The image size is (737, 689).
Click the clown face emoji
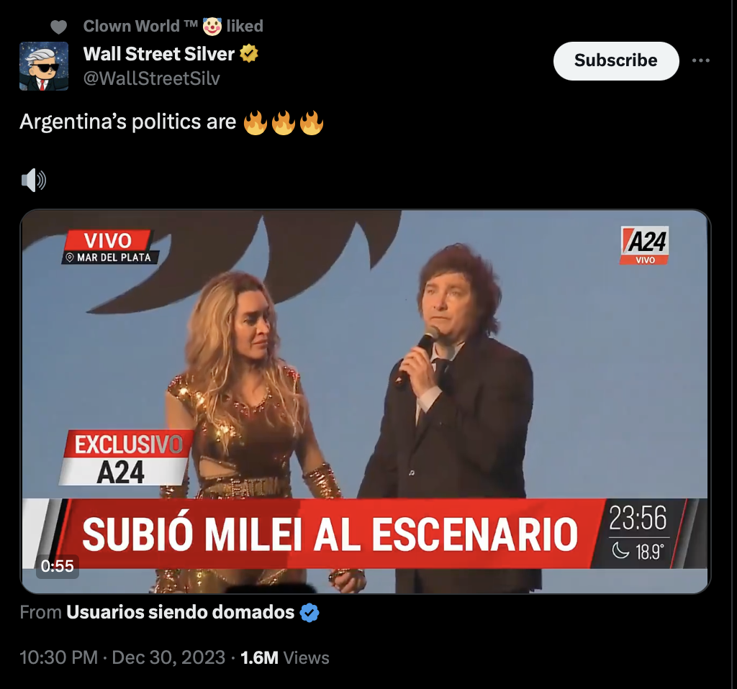[x=212, y=27]
